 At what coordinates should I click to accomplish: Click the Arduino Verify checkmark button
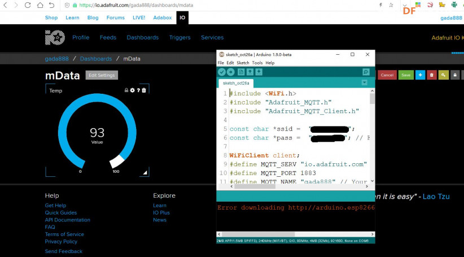[x=222, y=72]
